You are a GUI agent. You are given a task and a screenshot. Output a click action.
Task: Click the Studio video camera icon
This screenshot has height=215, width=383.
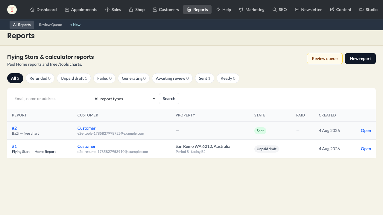361,10
